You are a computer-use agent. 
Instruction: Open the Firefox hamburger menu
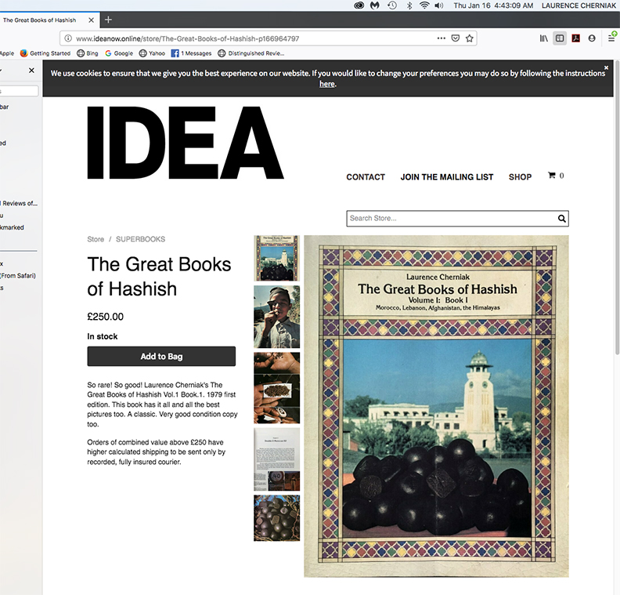pos(611,38)
